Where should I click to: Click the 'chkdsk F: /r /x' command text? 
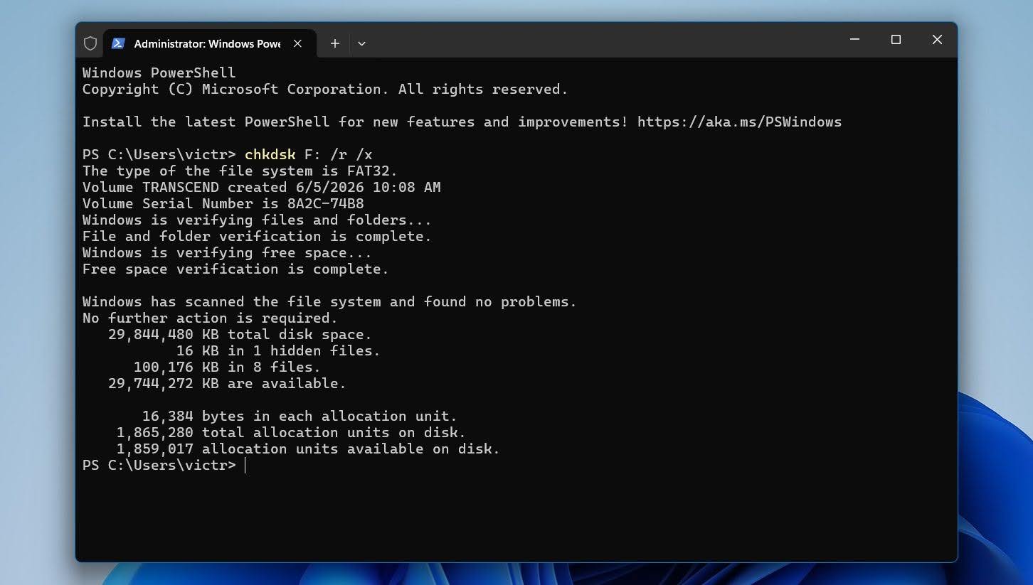pyautogui.click(x=308, y=154)
